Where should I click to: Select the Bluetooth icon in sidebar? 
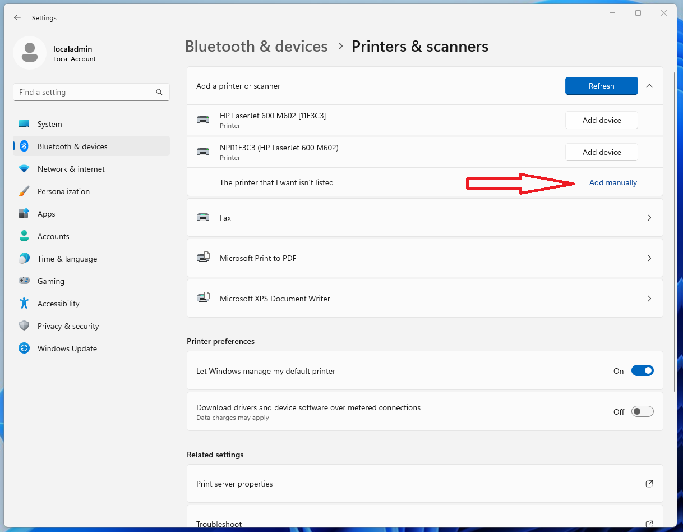pos(24,146)
